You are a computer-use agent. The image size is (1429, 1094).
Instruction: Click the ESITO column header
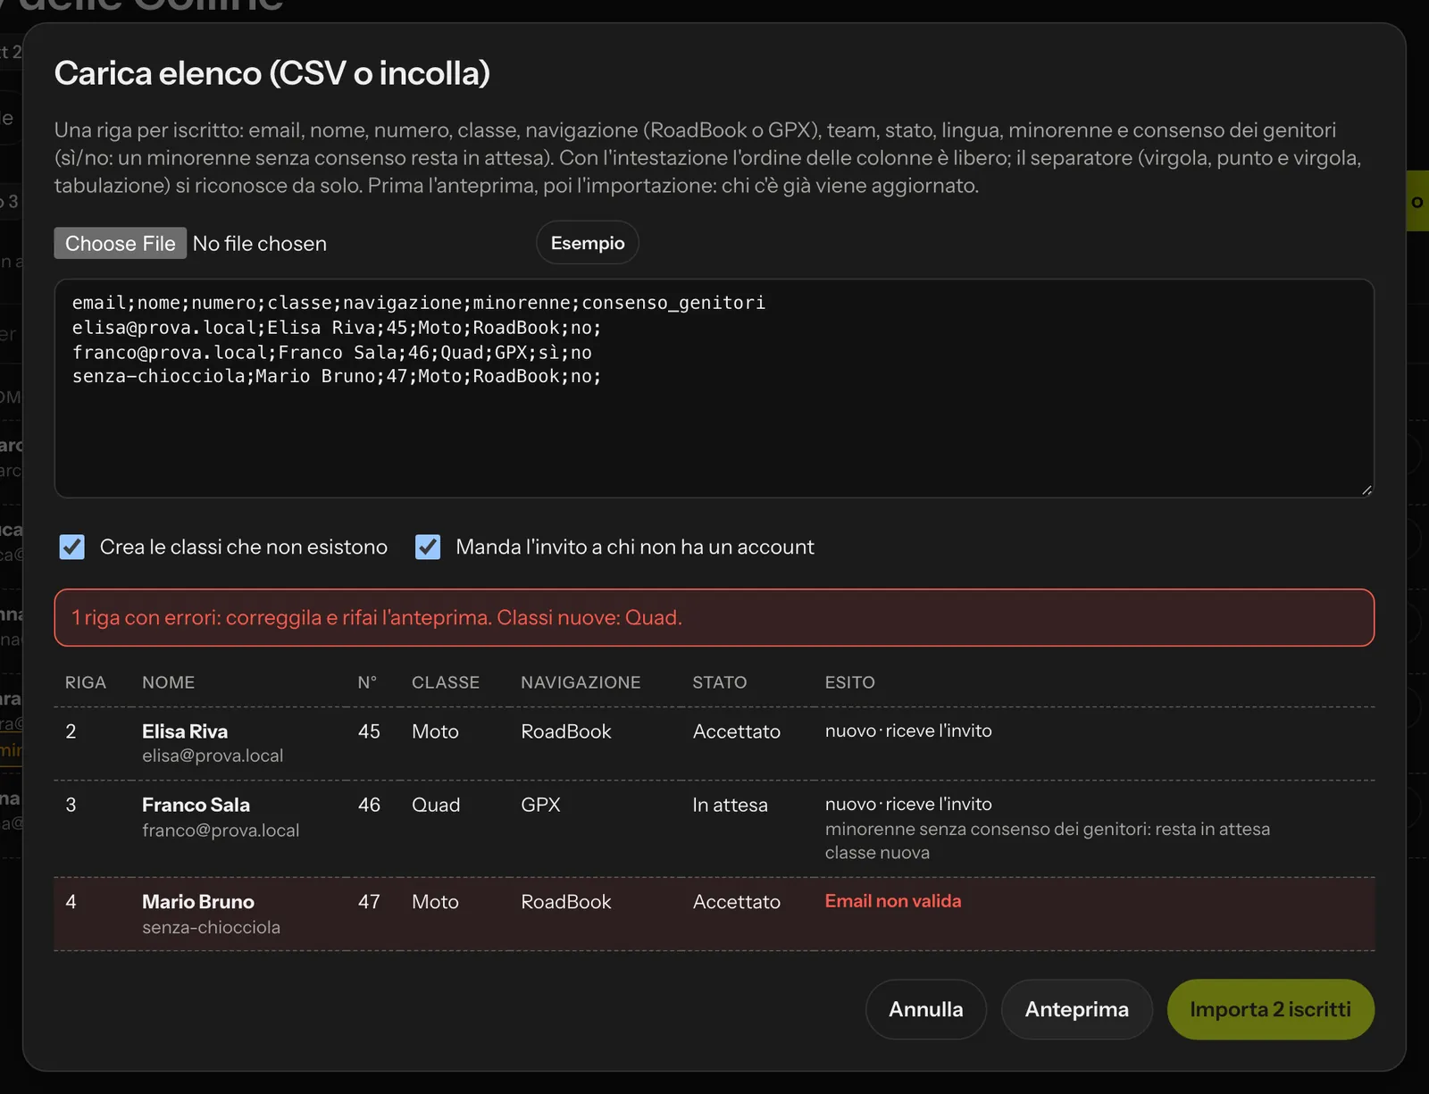(x=849, y=682)
